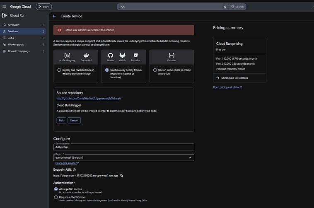Go back using the arrow beside Create service
Image resolution: width=314 pixels, height=208 pixels.
click(54, 16)
